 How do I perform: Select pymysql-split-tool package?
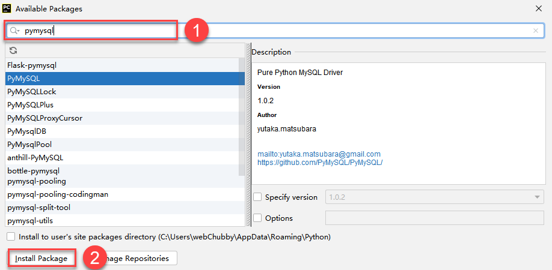coord(125,208)
